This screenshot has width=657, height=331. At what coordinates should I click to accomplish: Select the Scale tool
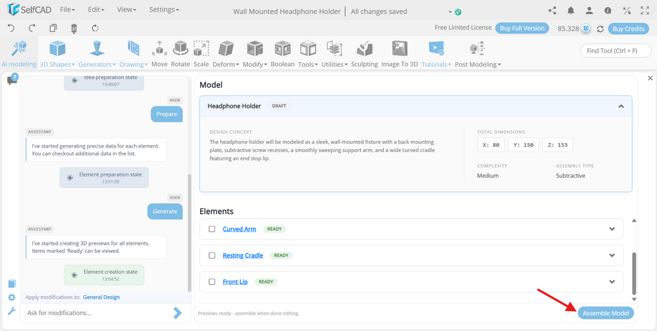(x=201, y=54)
